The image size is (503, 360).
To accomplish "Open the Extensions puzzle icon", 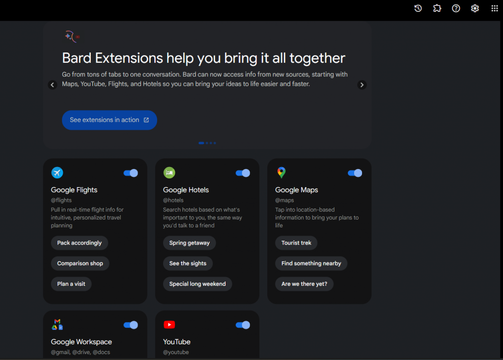I will (437, 8).
